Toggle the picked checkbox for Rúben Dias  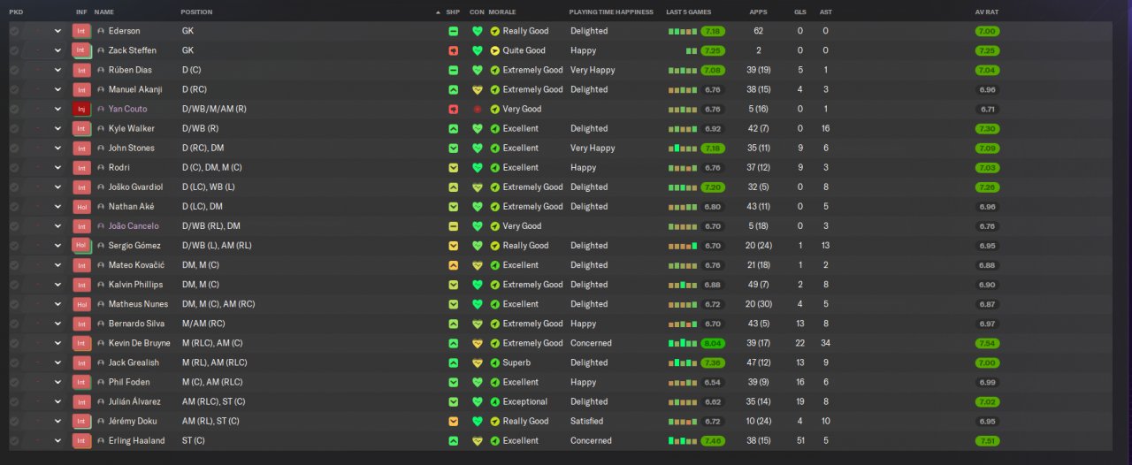coord(14,71)
